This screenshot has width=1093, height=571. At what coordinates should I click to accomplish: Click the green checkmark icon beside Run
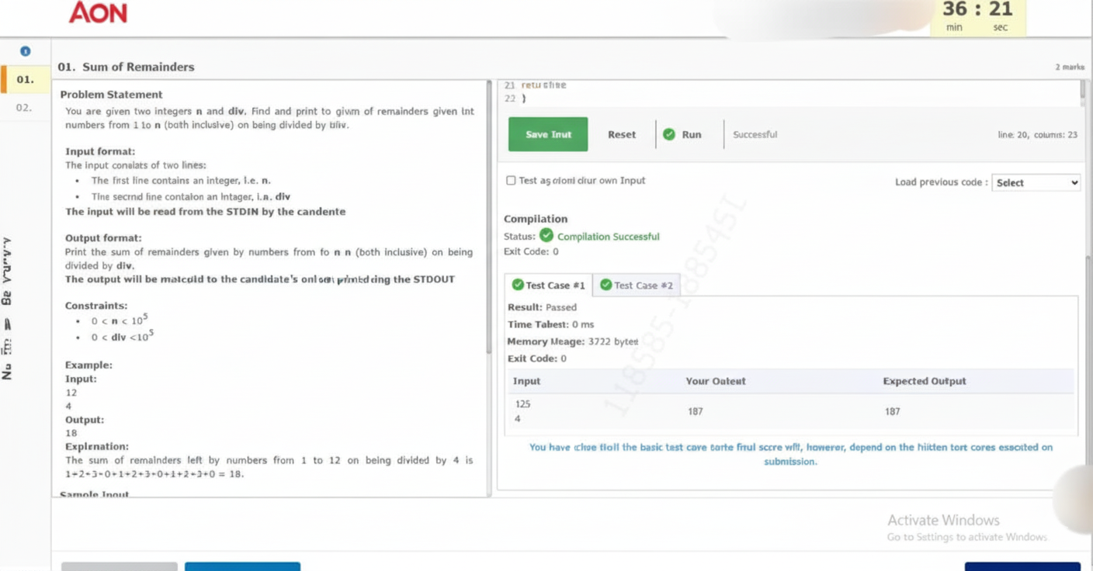pyautogui.click(x=669, y=134)
